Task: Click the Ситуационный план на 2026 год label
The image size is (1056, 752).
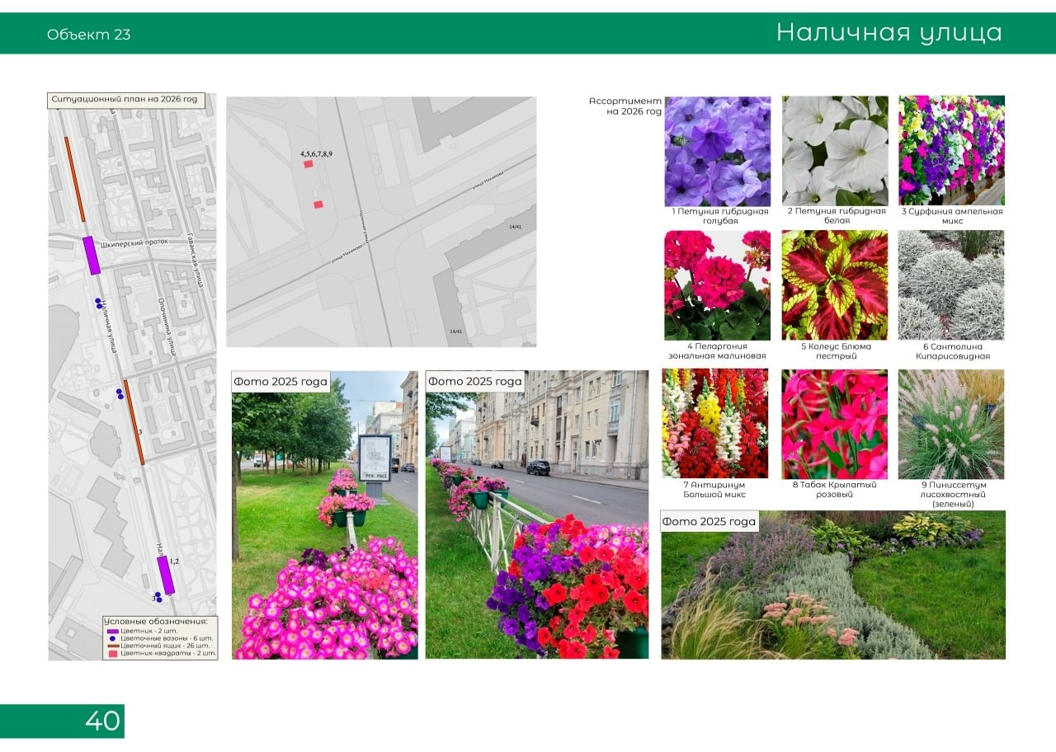Action: (125, 100)
